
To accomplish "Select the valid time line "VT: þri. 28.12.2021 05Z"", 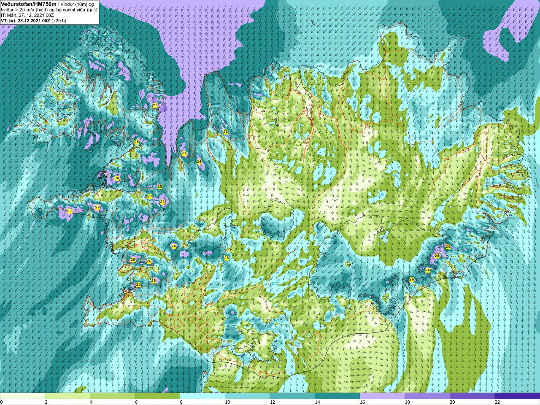I will coord(24,21).
